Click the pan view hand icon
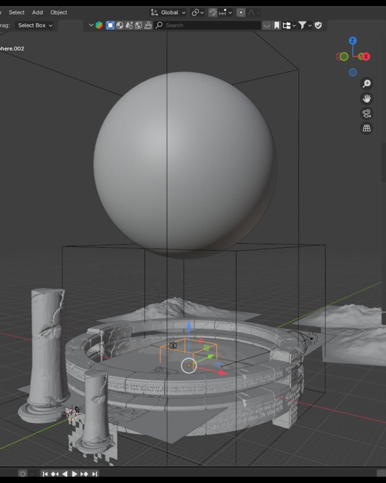This screenshot has width=386, height=483. coord(367,98)
